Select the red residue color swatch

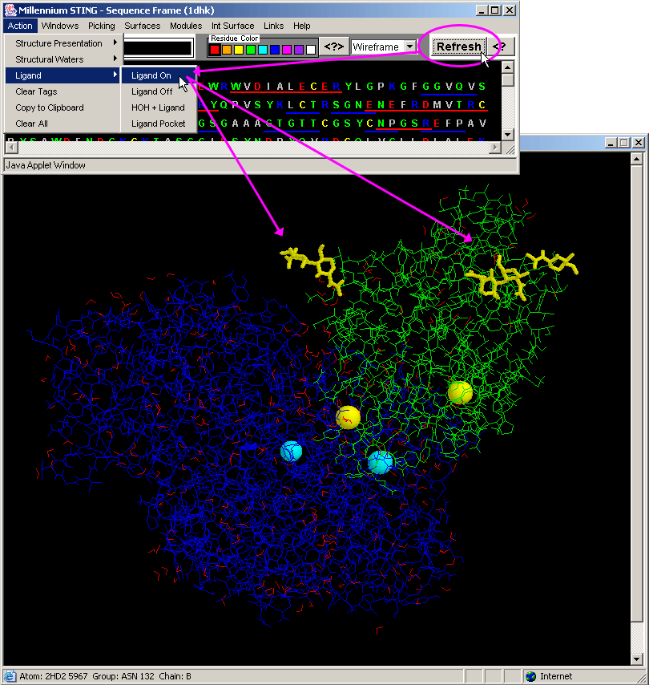(215, 51)
